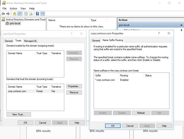Select corp.contoso.com row in incoming trusts

tap(35, 91)
